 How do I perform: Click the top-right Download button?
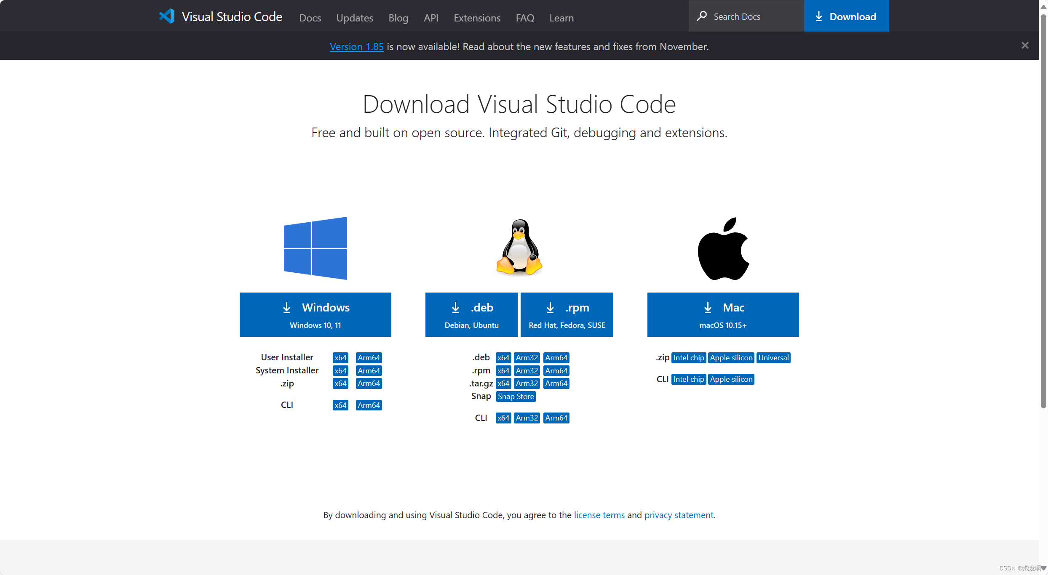click(846, 16)
